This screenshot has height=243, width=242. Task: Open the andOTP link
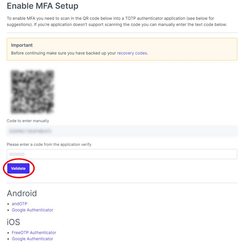19,204
